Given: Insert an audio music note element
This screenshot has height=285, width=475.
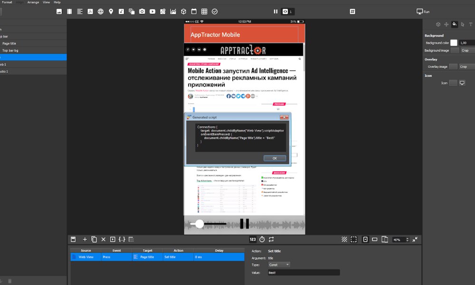Looking at the screenshot, I should 121,11.
